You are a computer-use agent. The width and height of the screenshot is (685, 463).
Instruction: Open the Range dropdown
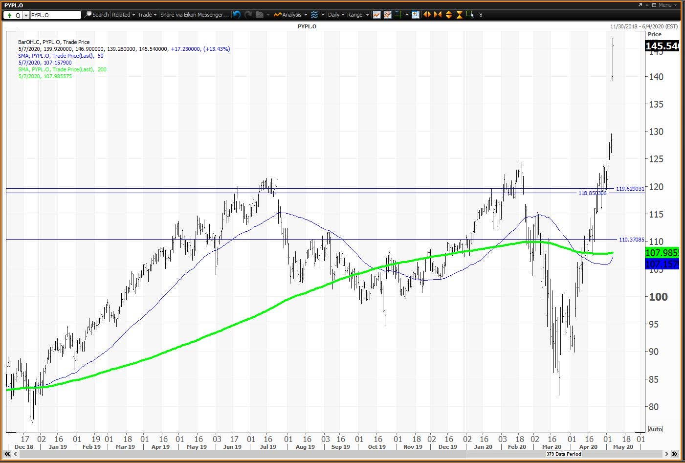click(358, 15)
